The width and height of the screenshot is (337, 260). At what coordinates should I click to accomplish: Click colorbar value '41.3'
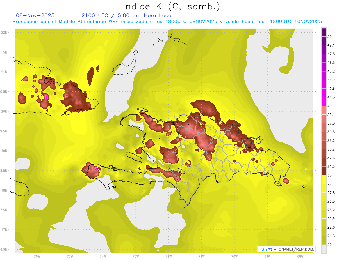click(x=331, y=97)
